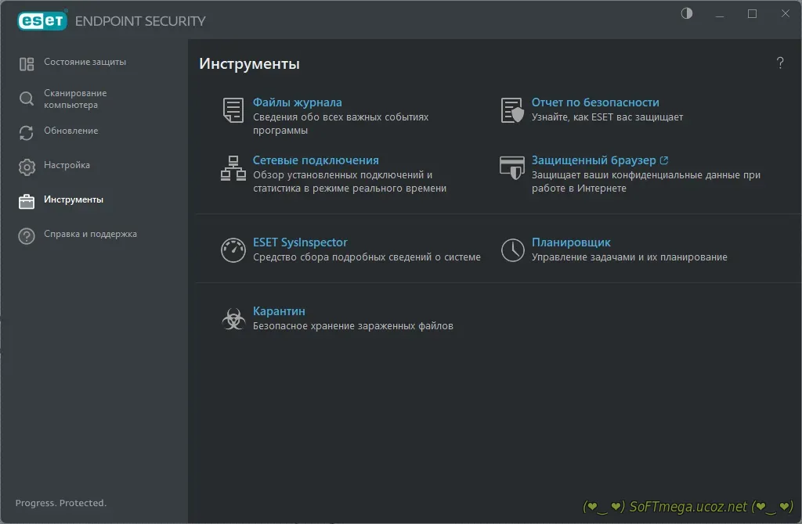Launch the Защищенный браузер link
This screenshot has height=524, width=802.
pyautogui.click(x=593, y=160)
